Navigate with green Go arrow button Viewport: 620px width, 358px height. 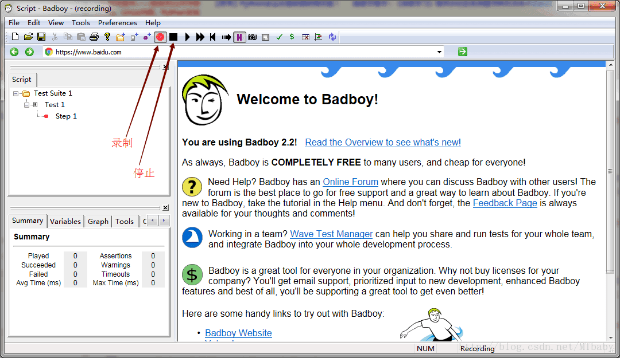coord(463,52)
